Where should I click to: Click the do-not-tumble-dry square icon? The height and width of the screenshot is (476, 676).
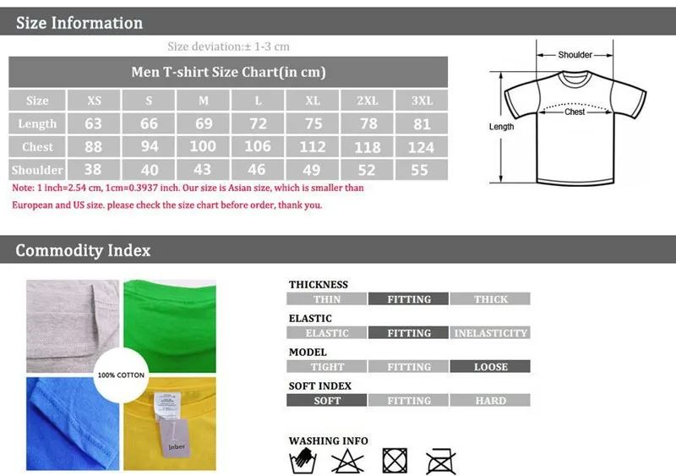tap(395, 461)
